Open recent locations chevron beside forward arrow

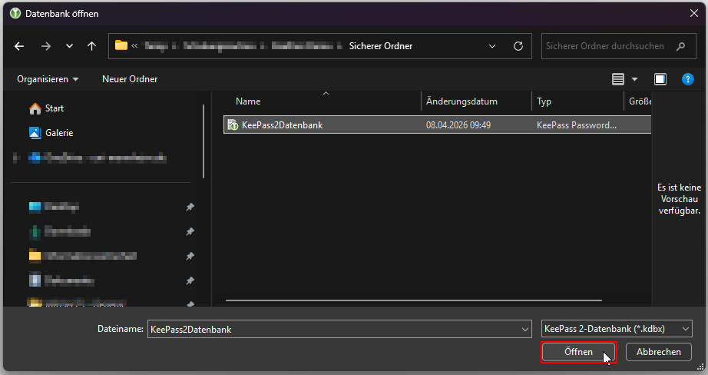pyautogui.click(x=69, y=46)
